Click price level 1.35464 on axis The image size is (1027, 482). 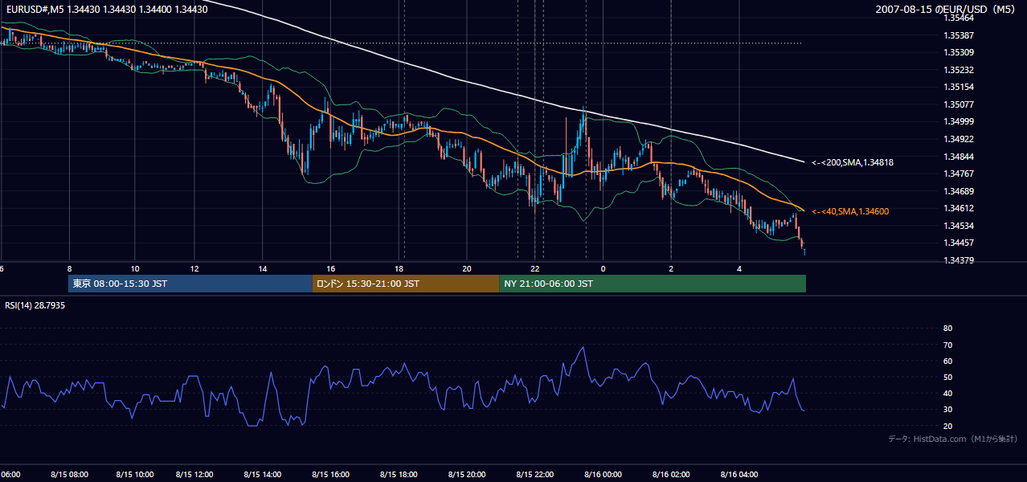(x=959, y=18)
